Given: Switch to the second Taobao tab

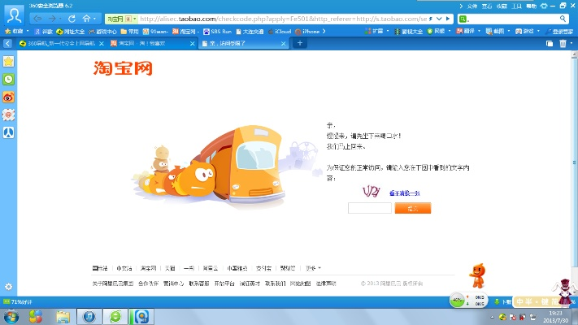Looking at the screenshot, I should 152,43.
